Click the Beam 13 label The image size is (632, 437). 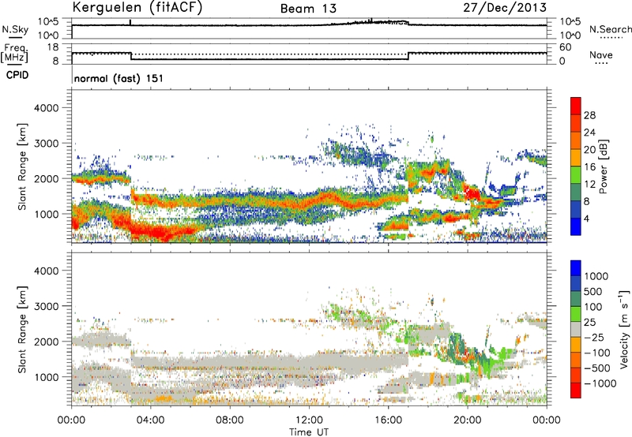[308, 9]
